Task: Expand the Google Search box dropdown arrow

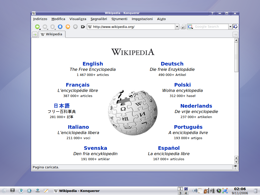Action: point(230,27)
